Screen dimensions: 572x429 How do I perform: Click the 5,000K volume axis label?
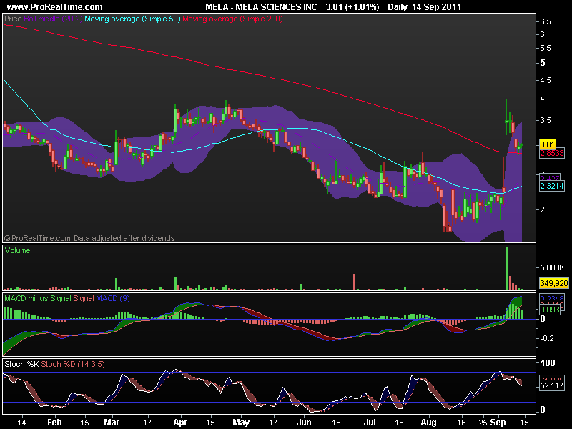(x=552, y=267)
